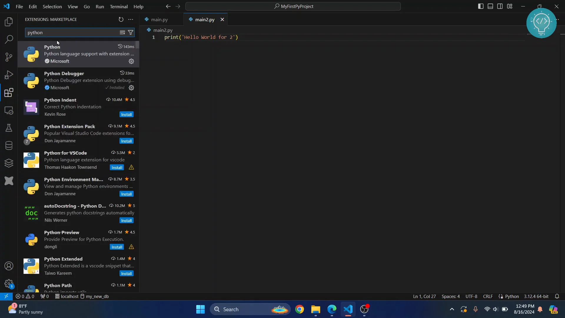Install the Python Extended extension
Image resolution: width=565 pixels, height=318 pixels.
tap(127, 274)
